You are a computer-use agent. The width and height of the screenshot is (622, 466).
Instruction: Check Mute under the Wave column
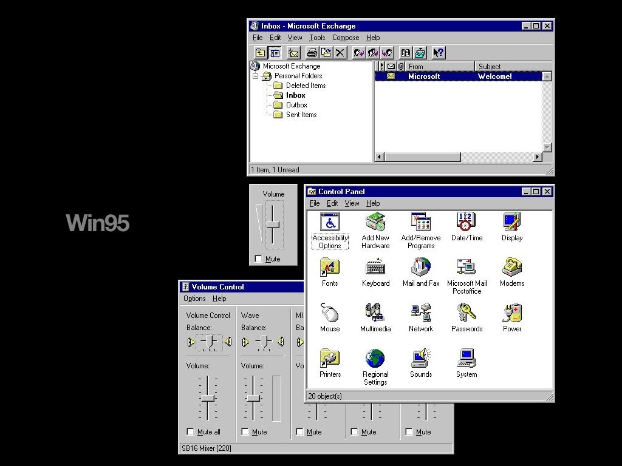[x=245, y=431]
